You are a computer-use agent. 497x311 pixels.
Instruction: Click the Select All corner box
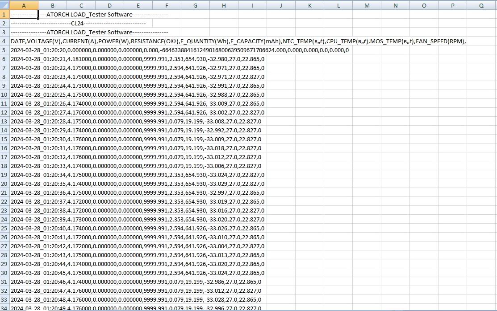click(x=4, y=5)
